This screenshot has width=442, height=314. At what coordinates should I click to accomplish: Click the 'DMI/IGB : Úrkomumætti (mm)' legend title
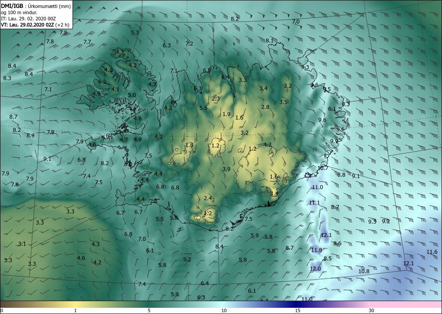(36, 6)
